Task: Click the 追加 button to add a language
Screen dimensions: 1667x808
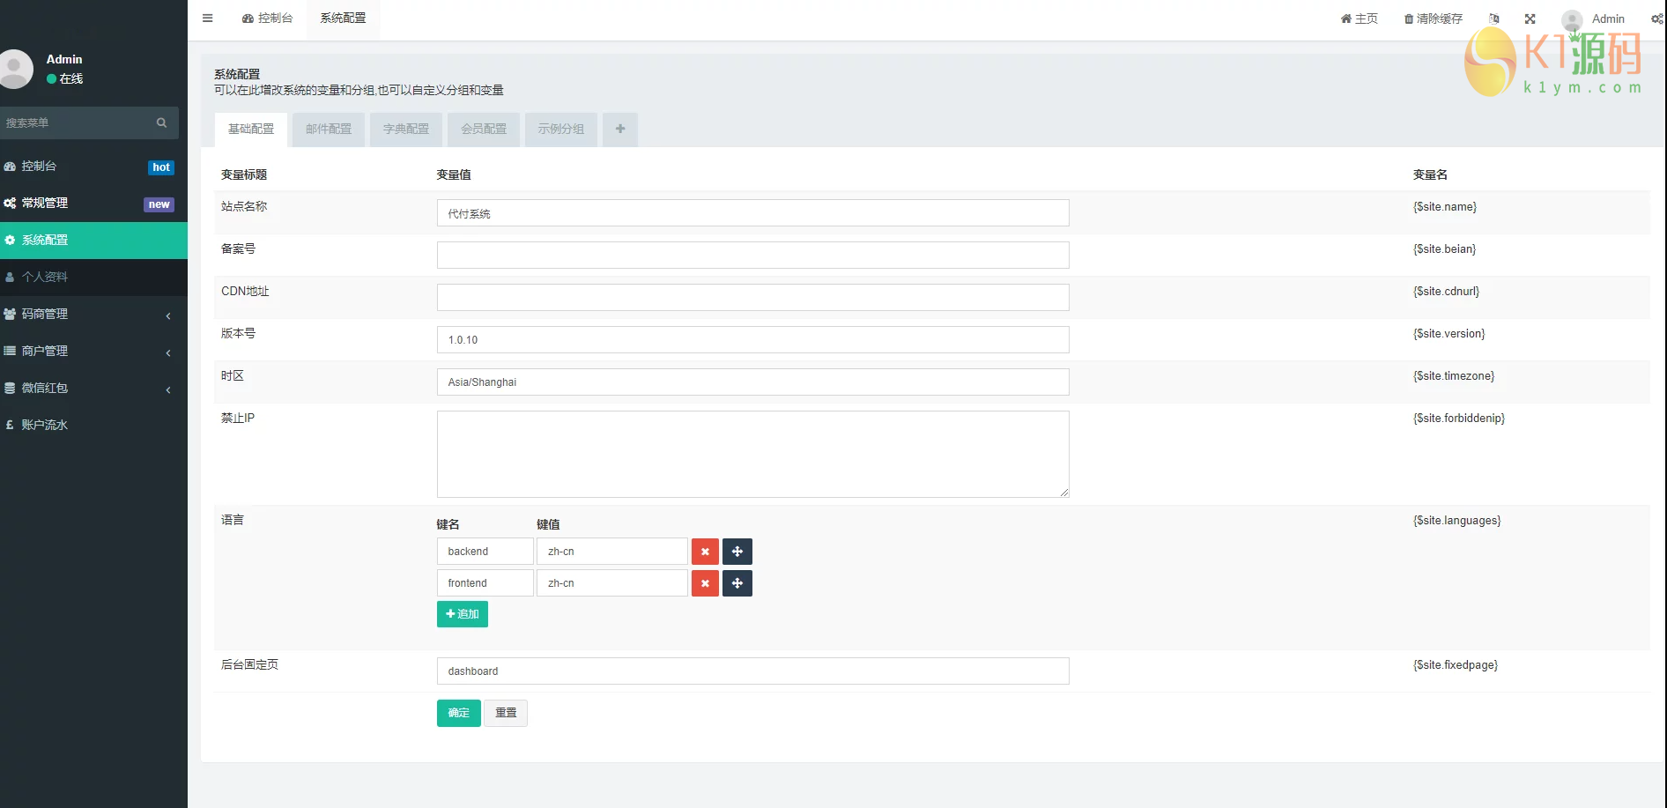Action: [x=463, y=614]
